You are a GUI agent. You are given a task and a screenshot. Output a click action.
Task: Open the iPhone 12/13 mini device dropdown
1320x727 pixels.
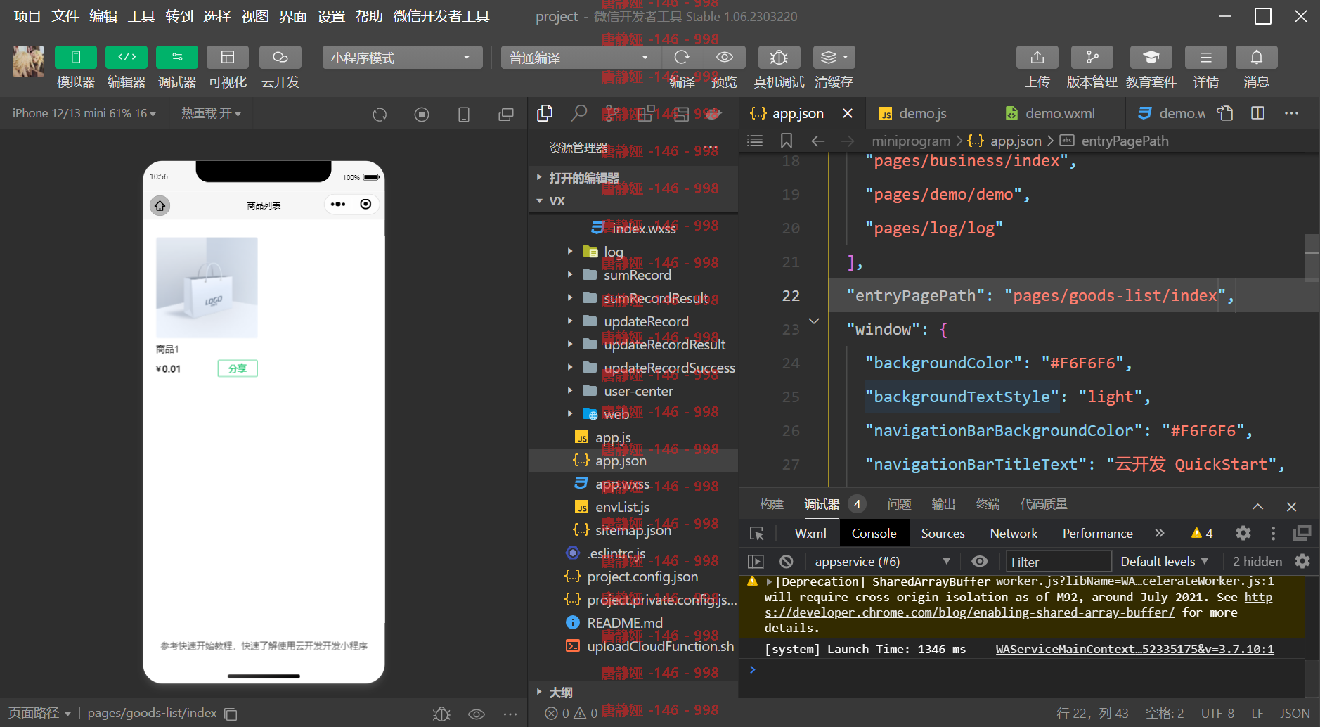point(84,113)
